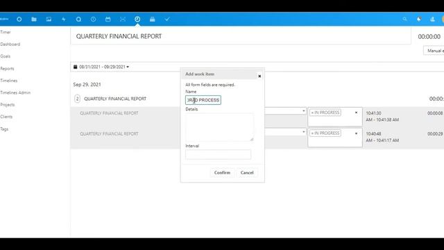
Task: Collapse the grouped entries badge showing 2
Action: [x=77, y=99]
